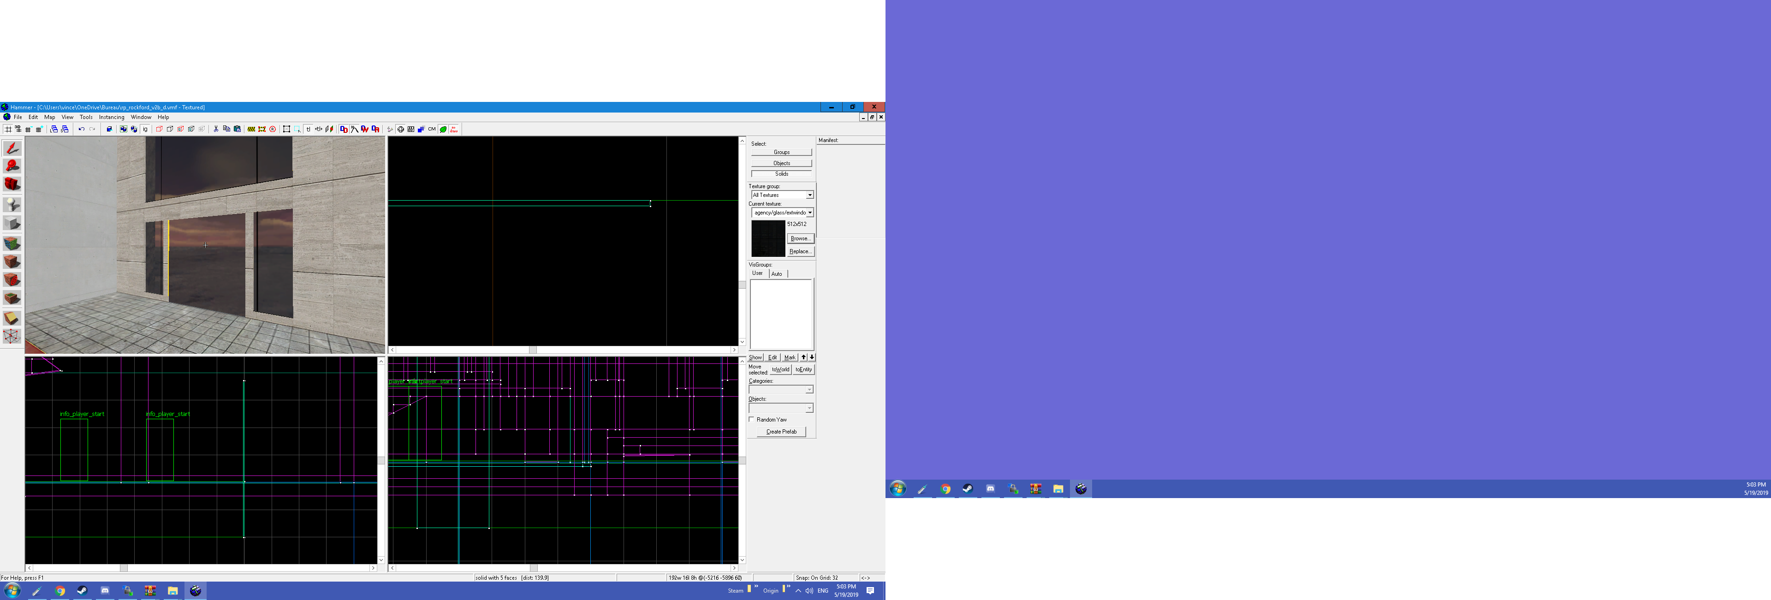Toggle the 2D grid display icon

(x=8, y=129)
